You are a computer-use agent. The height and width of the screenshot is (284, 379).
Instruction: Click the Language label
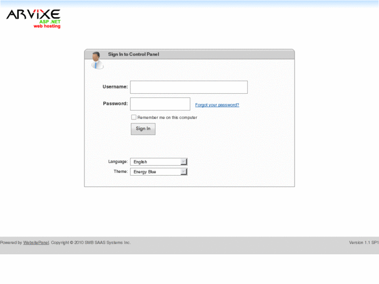(x=118, y=162)
